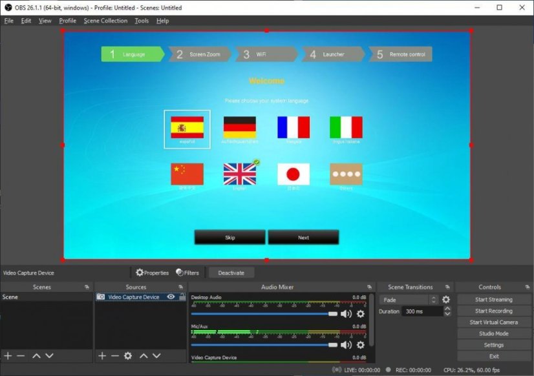Open Desktop Audio advanced settings gear
Viewport: 534px width, 376px height.
[360, 314]
